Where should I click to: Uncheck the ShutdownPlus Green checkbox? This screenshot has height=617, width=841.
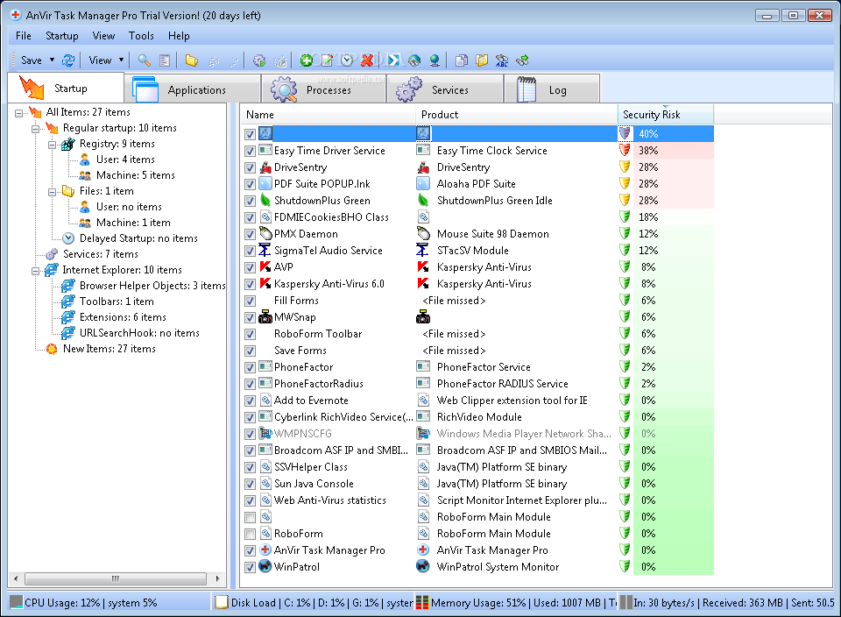pyautogui.click(x=250, y=201)
